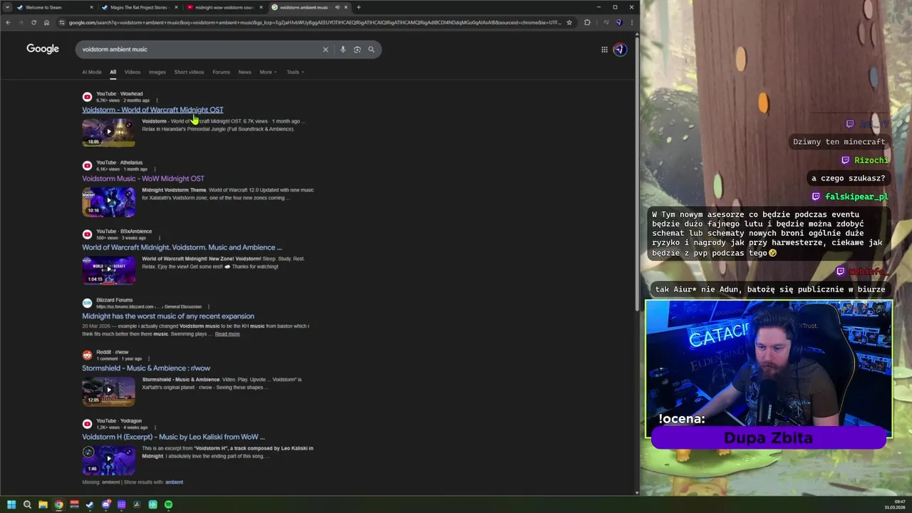This screenshot has height=513, width=912.
Task: Open Discord from the taskbar
Action: tap(105, 504)
